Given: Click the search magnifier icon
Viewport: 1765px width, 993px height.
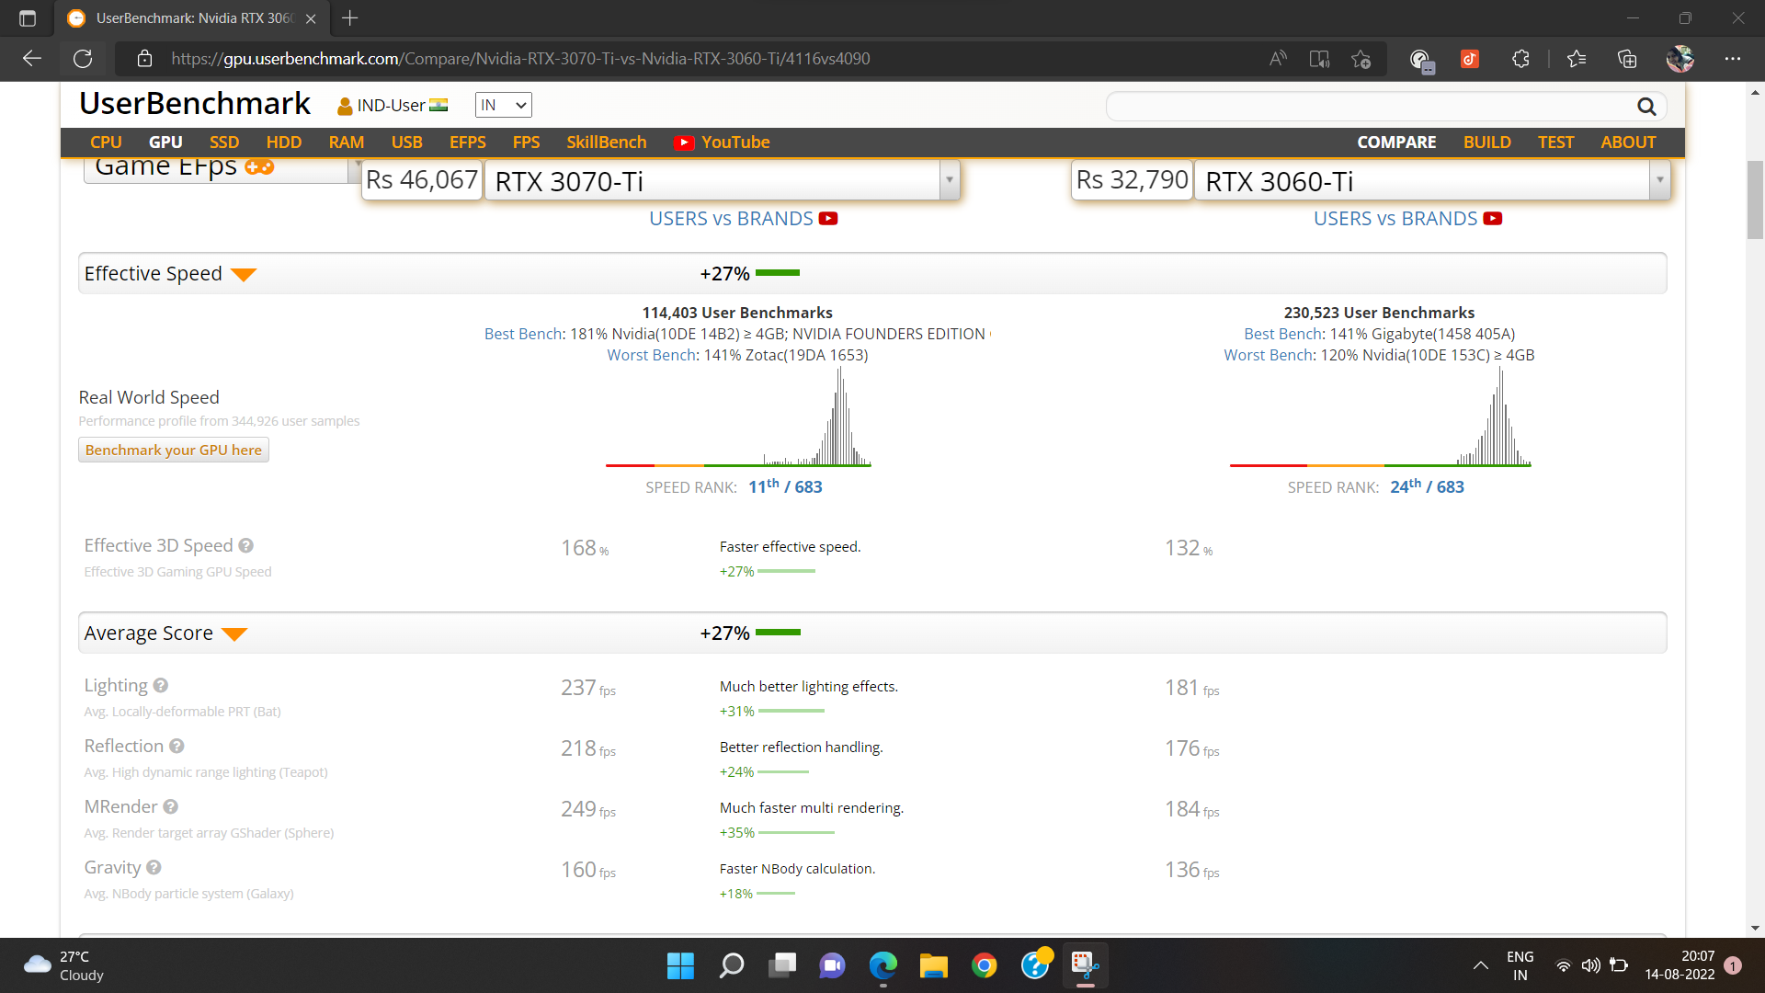Looking at the screenshot, I should 1646,107.
